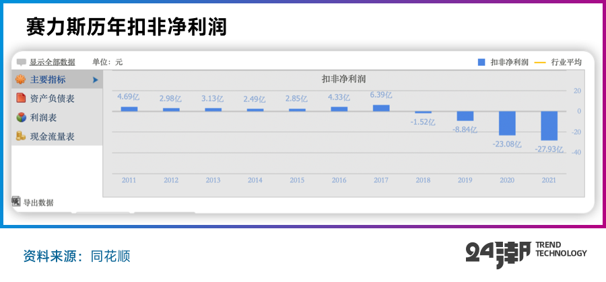Click the 2019 bar labeled -8.84亿
This screenshot has width=606, height=282.
click(465, 116)
